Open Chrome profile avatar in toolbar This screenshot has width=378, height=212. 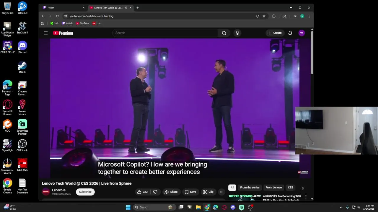coord(302,16)
